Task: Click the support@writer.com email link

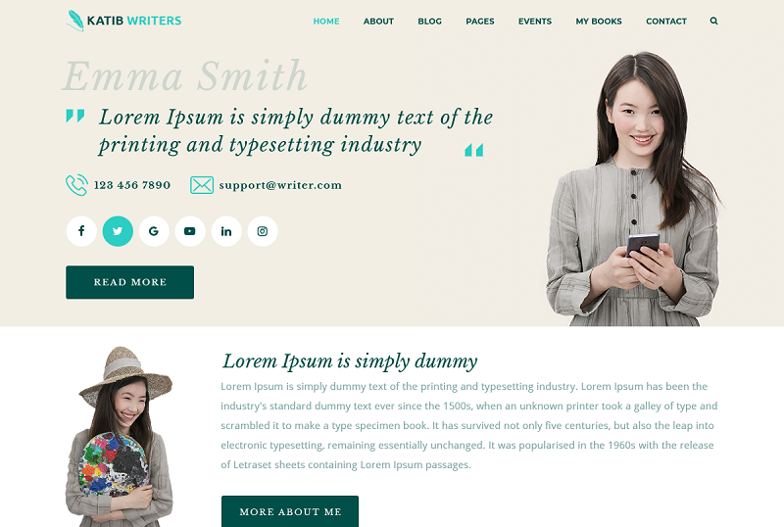Action: click(280, 185)
